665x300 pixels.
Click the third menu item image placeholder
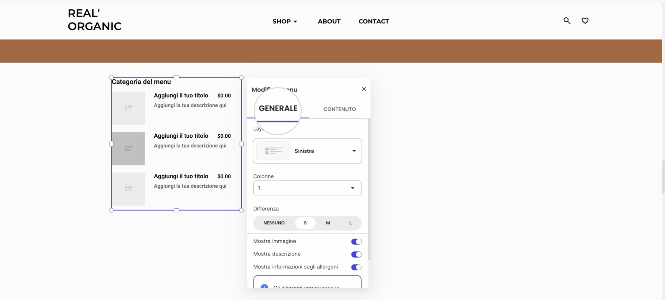128,189
